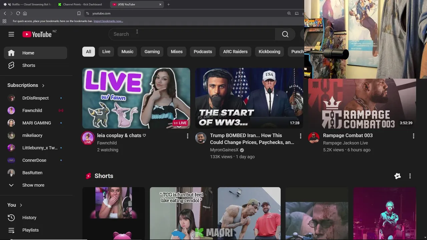Click the search magnifier button
The height and width of the screenshot is (240, 427).
285,34
